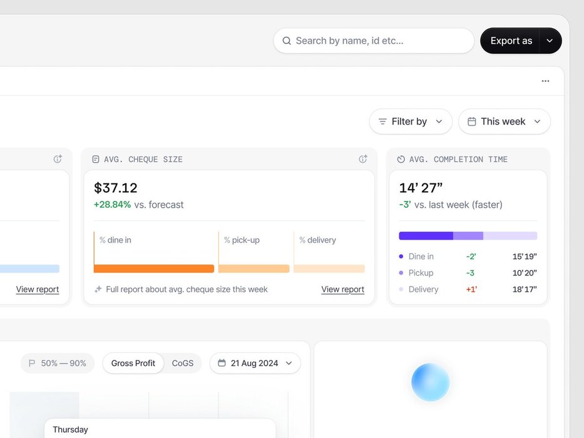The height and width of the screenshot is (438, 584).
Task: Open the 21 Aug 2024 date dropdown
Action: (255, 363)
